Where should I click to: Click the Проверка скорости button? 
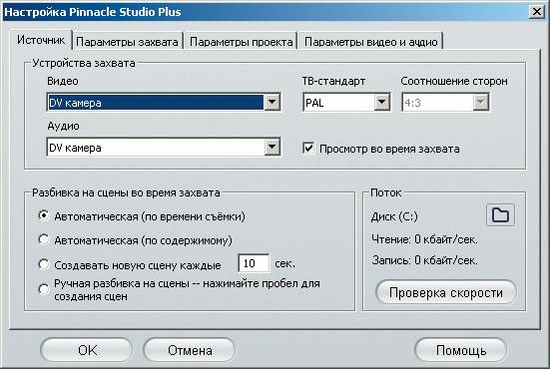pyautogui.click(x=446, y=292)
